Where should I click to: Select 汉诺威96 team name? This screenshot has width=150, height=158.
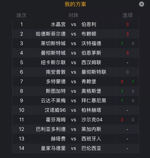tap(55, 110)
